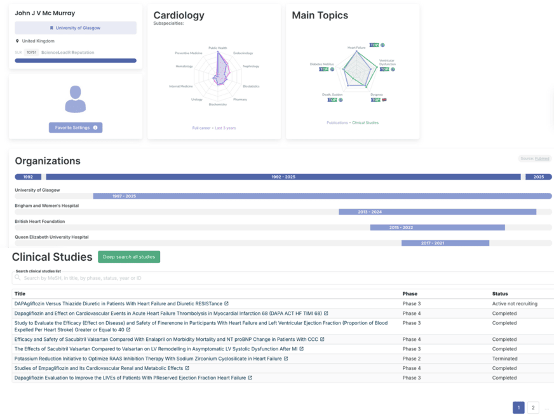
Task: Click the Deep search all studies button
Action: 129,256
